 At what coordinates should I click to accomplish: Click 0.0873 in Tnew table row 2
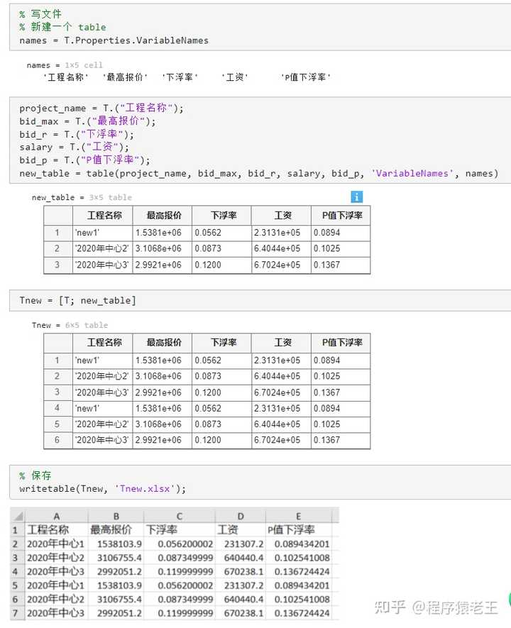pyautogui.click(x=221, y=376)
